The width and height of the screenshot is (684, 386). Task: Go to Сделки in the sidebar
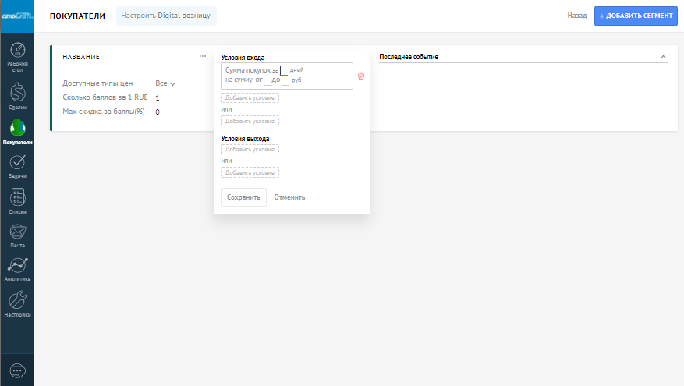coord(16,94)
